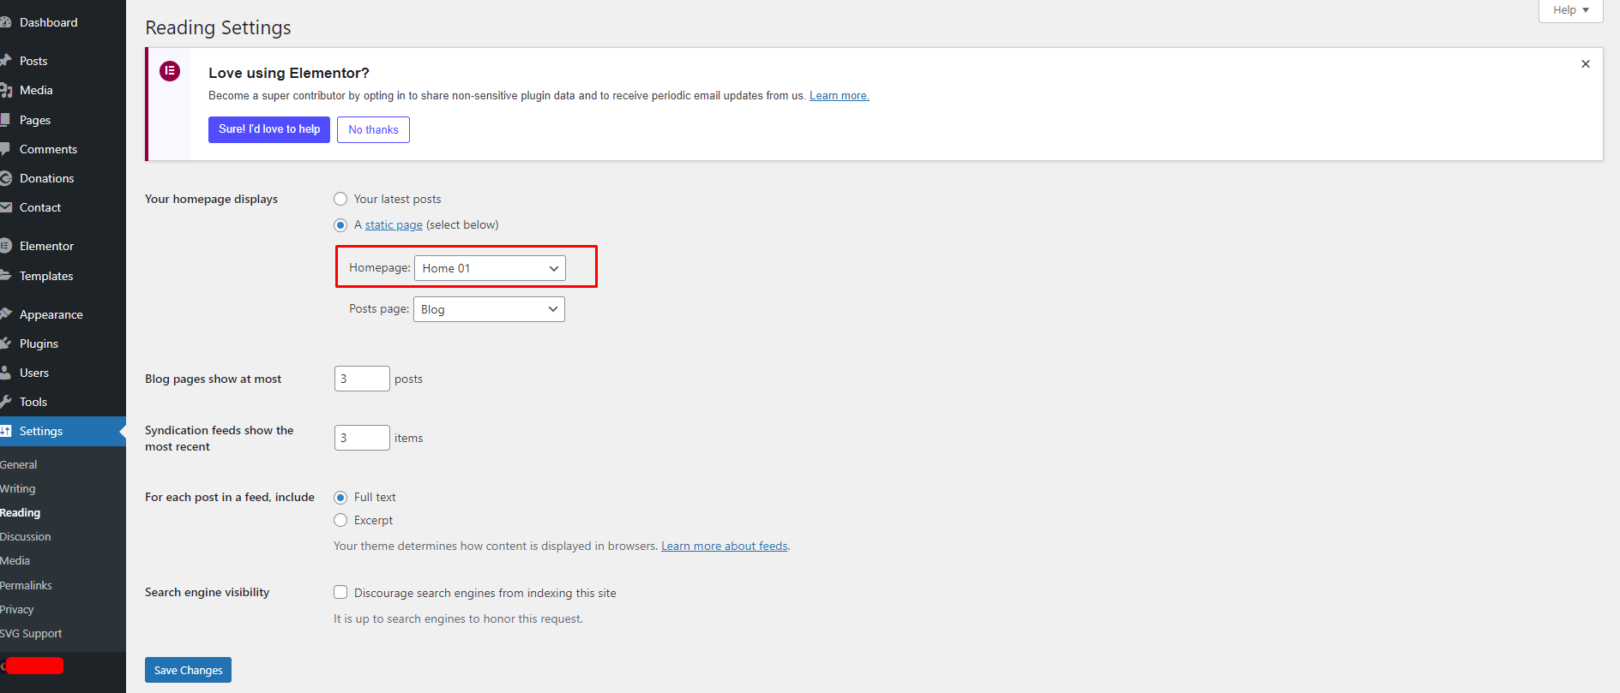Click the Plugins plug icon in sidebar
Viewport: 1620px width, 693px height.
pos(6,344)
